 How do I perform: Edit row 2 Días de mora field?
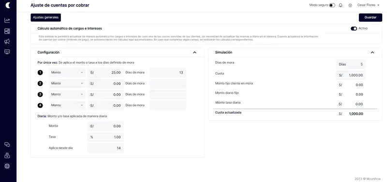(x=168, y=84)
